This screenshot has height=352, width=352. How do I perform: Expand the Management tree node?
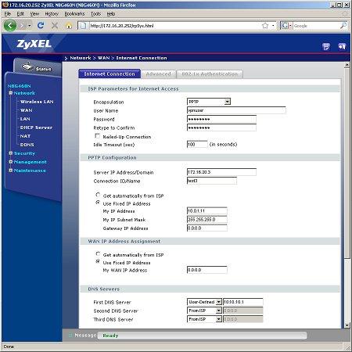pos(11,162)
